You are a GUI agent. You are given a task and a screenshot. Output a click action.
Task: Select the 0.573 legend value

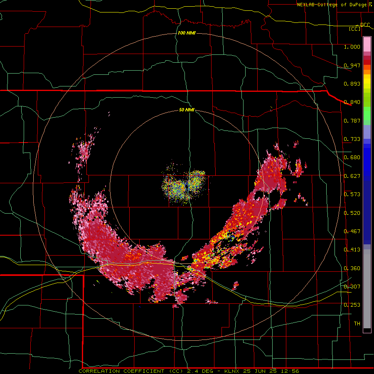352,194
